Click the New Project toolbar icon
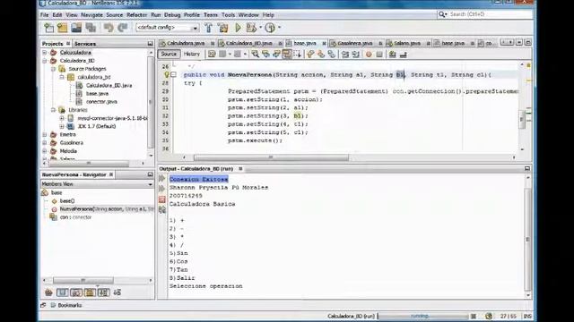The height and width of the screenshot is (322, 574). pyautogui.click(x=63, y=28)
